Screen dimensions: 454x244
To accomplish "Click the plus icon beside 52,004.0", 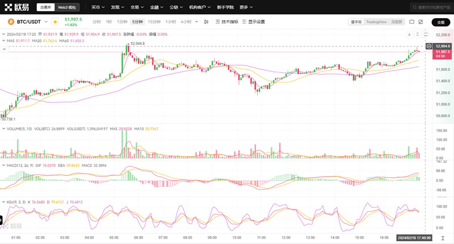I will click(429, 46).
